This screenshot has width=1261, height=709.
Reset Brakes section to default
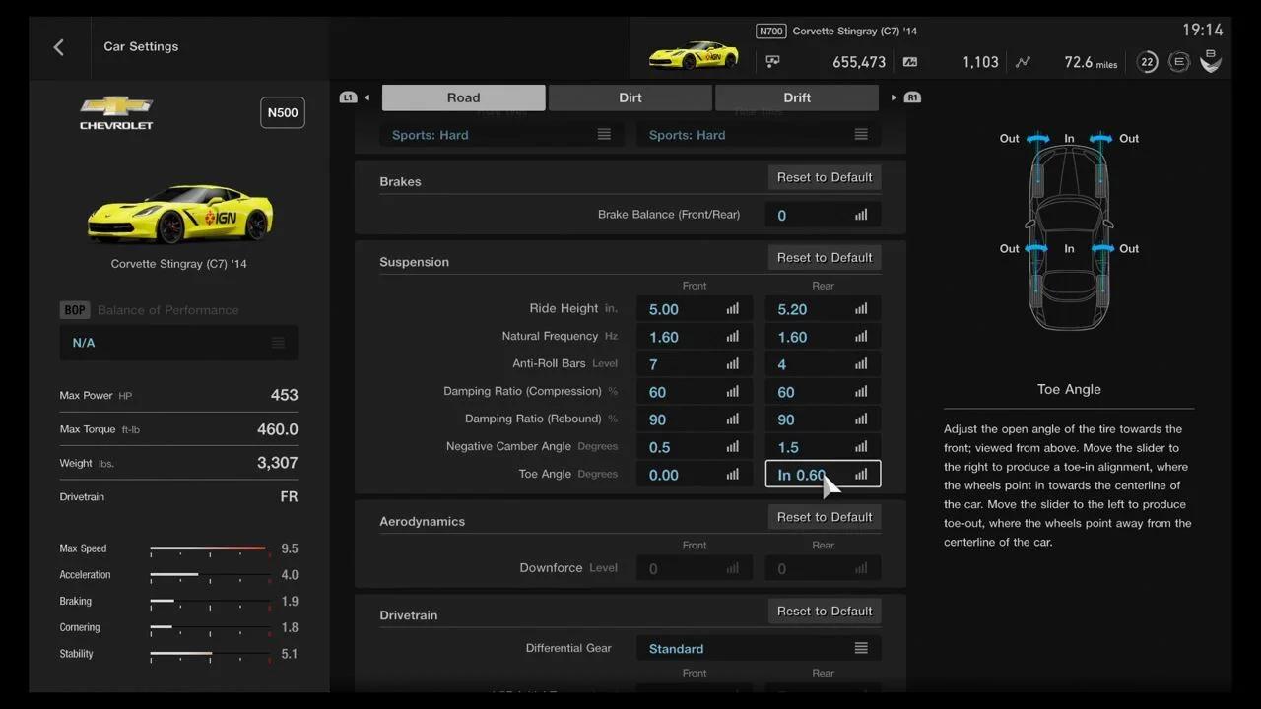coord(825,177)
